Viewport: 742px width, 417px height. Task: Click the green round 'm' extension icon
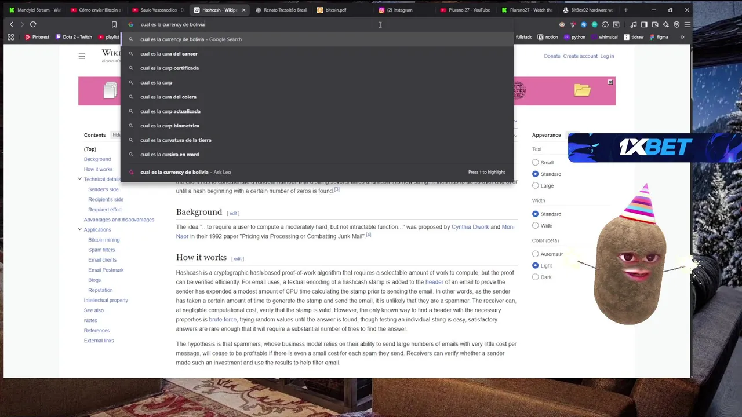point(595,24)
